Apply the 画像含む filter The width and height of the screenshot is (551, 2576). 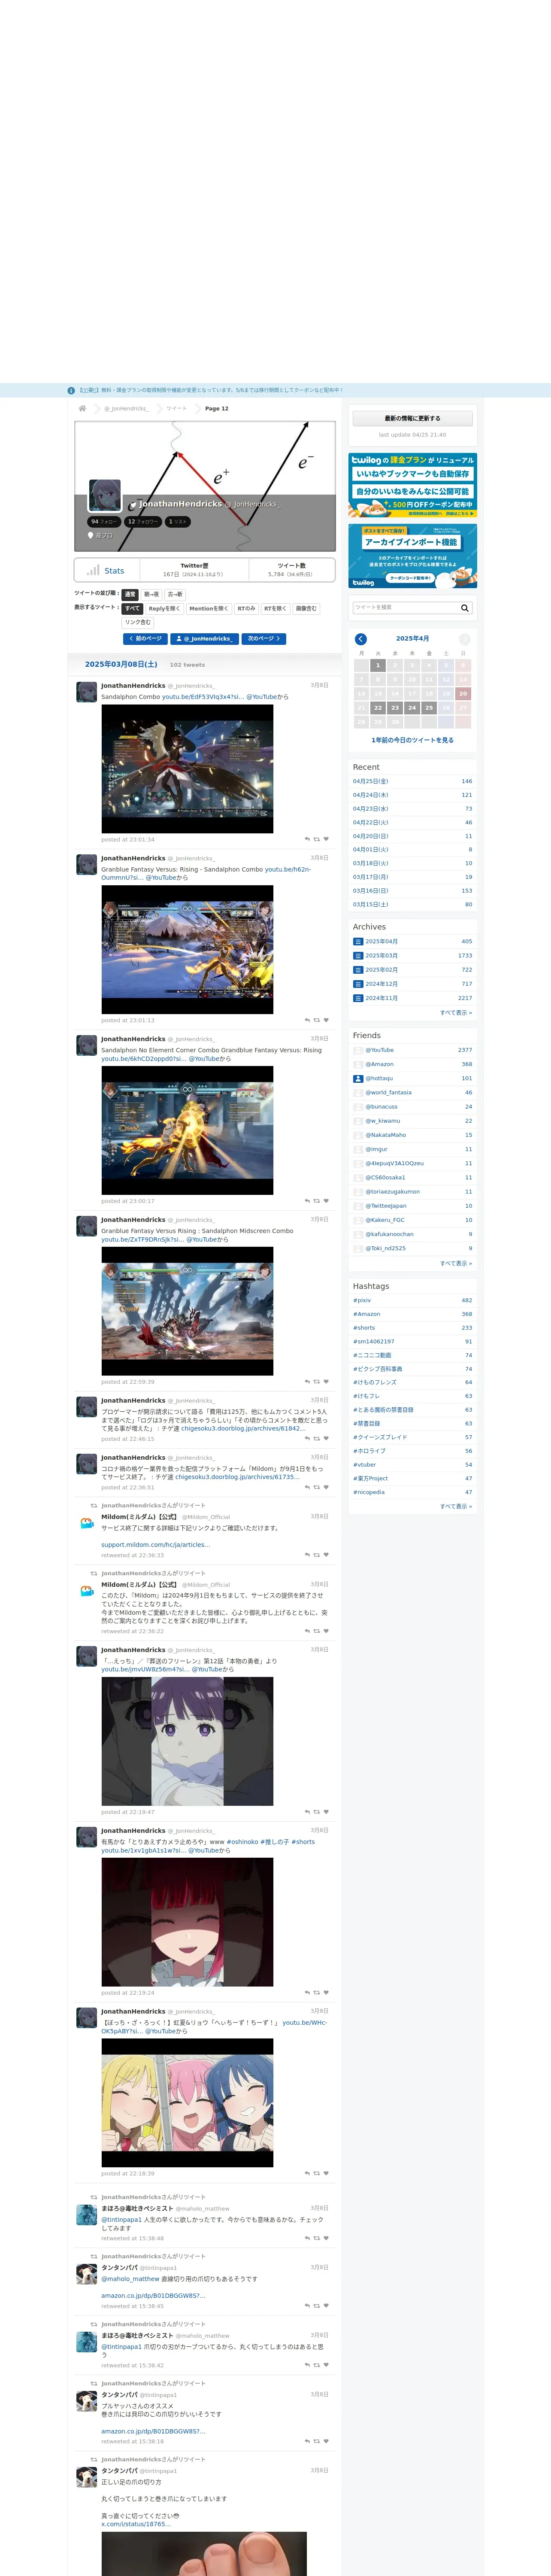[306, 608]
